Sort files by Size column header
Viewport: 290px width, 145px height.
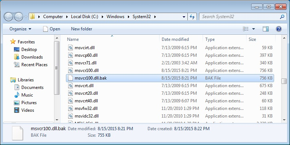point(252,39)
